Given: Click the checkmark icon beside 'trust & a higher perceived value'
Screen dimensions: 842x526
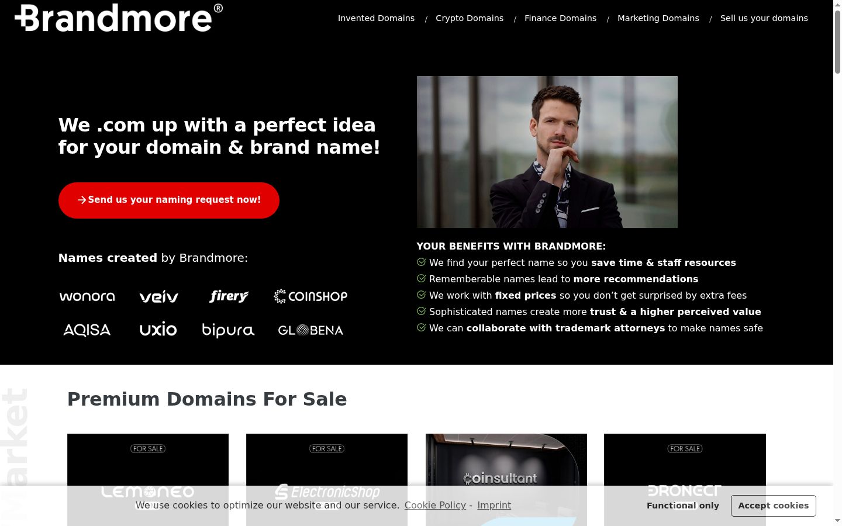Looking at the screenshot, I should click(422, 311).
